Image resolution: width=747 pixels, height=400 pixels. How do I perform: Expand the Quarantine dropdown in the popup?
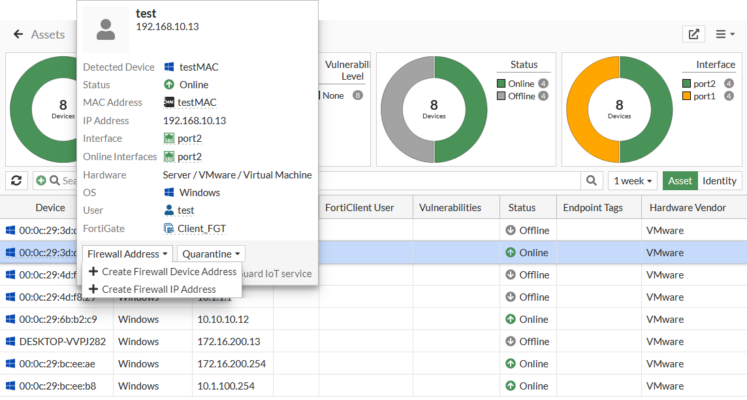click(210, 254)
